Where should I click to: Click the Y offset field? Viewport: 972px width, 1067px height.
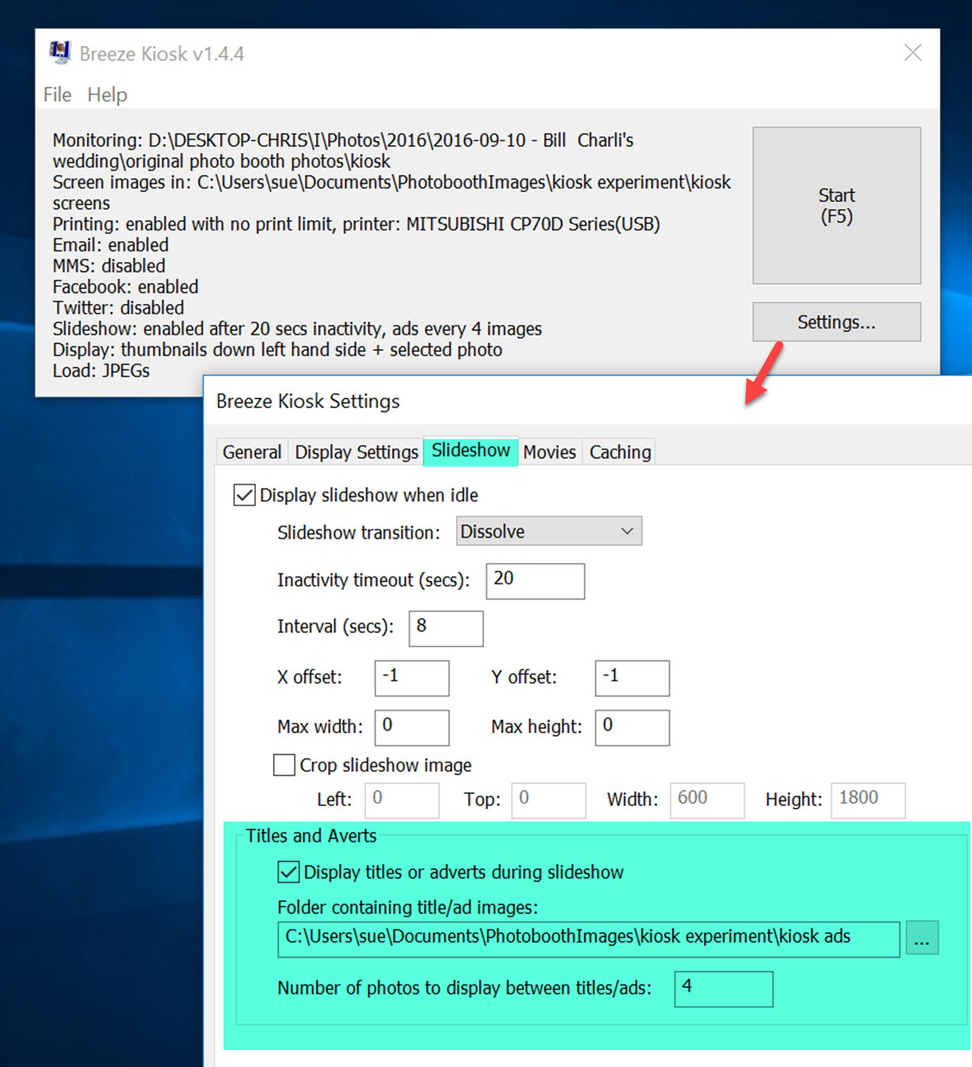click(x=633, y=678)
